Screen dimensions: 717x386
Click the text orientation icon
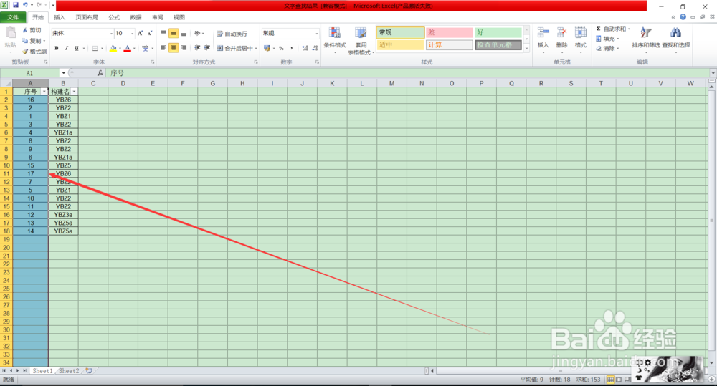[x=198, y=34]
